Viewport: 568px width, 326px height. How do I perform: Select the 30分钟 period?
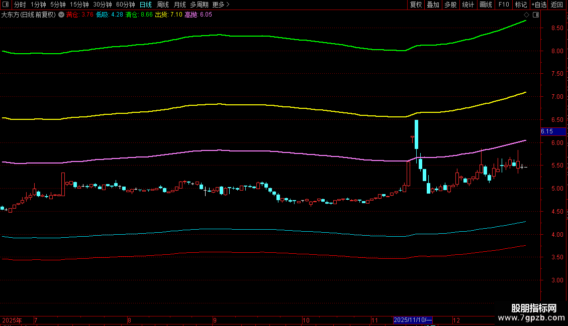tap(103, 5)
